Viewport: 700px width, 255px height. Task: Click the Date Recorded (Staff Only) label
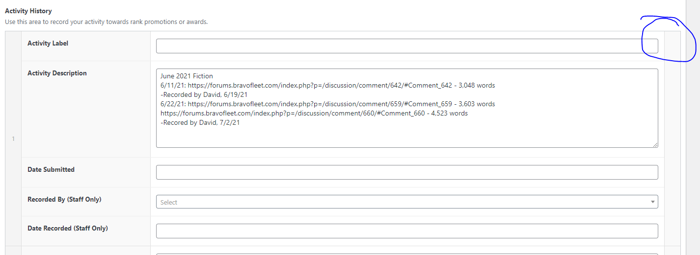[68, 229]
